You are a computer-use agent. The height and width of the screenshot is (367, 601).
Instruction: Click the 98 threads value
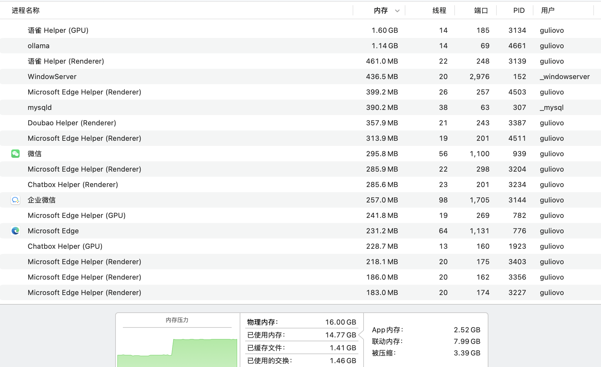coord(443,200)
